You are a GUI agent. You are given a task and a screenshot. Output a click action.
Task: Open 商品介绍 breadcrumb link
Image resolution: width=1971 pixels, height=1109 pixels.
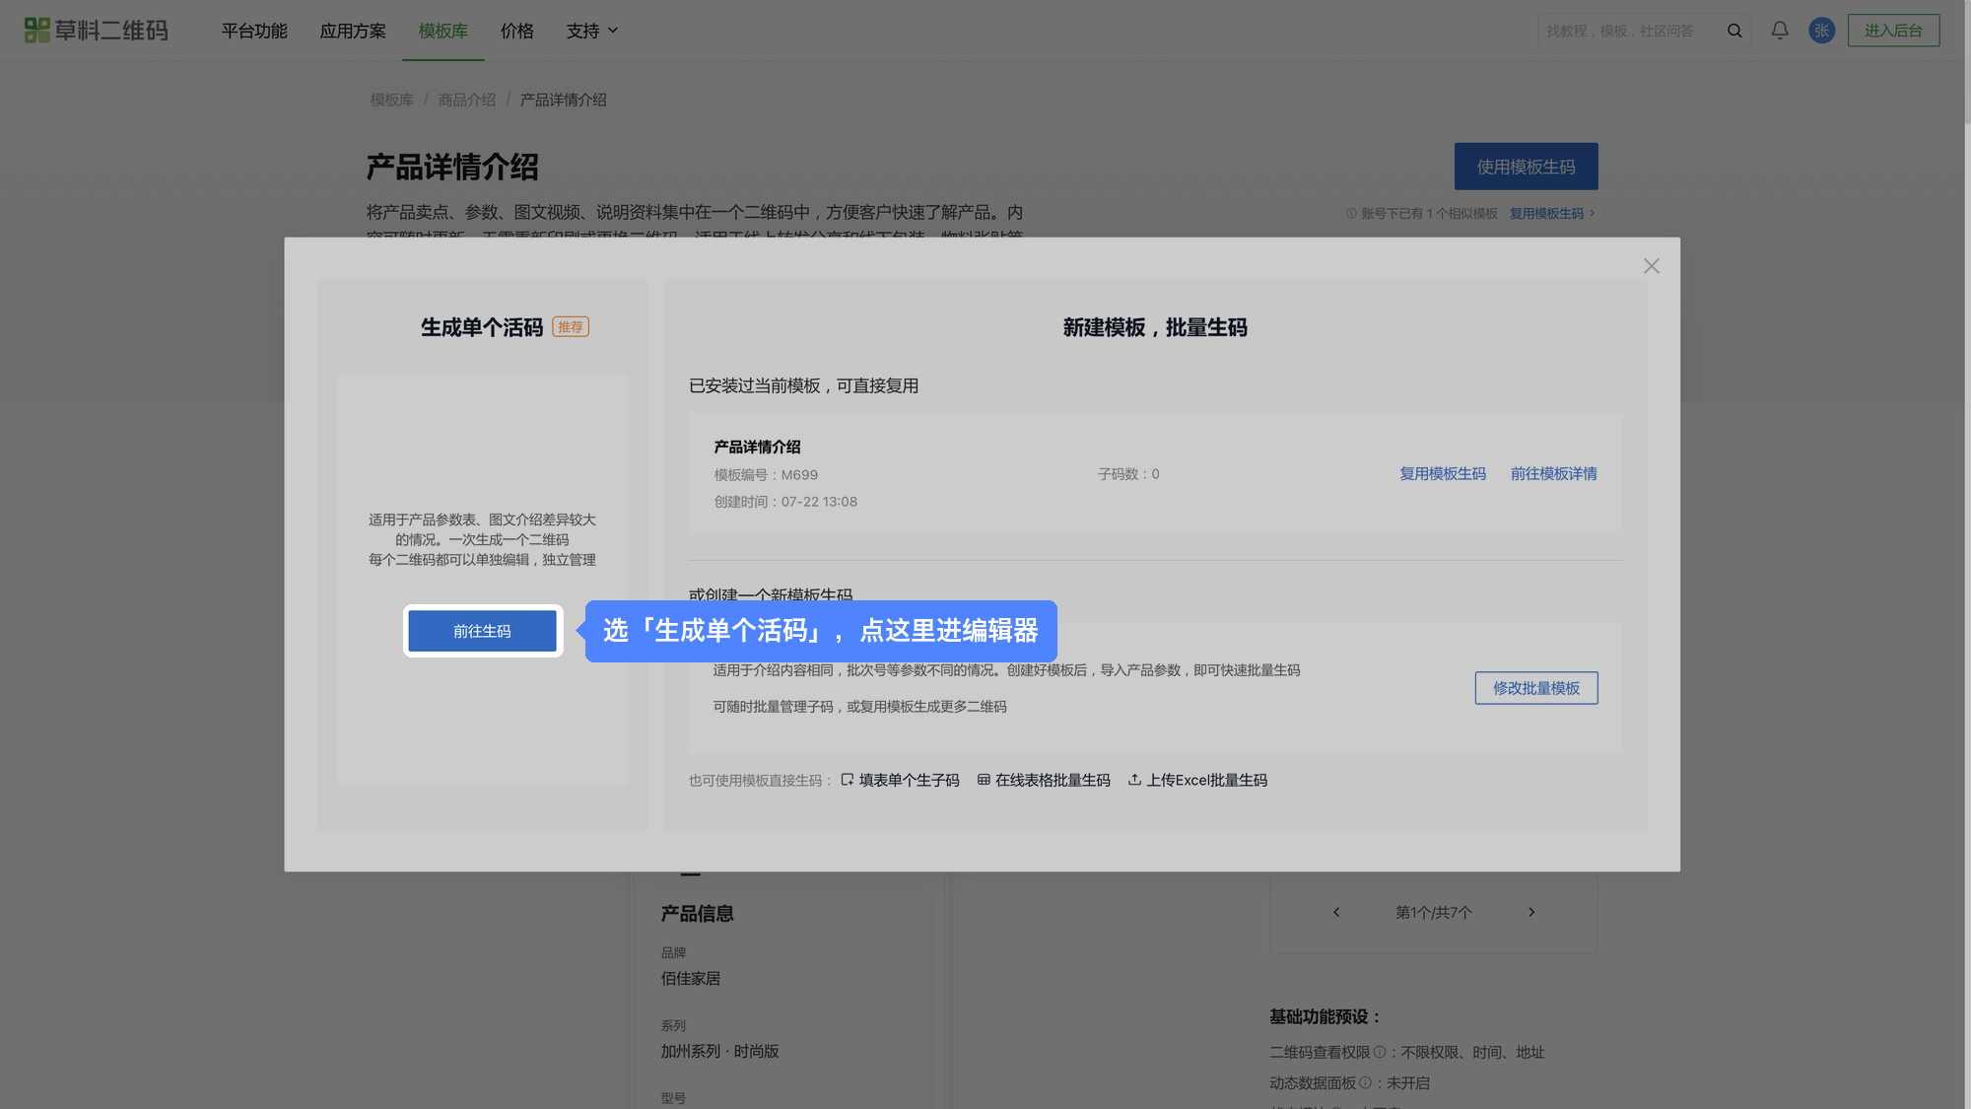tap(467, 100)
